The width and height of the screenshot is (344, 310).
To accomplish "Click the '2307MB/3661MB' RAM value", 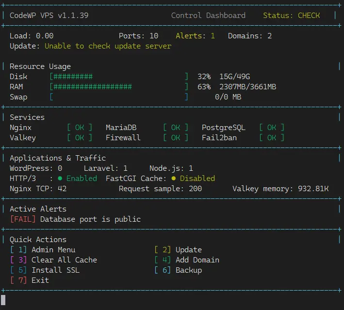I will pyautogui.click(x=248, y=87).
